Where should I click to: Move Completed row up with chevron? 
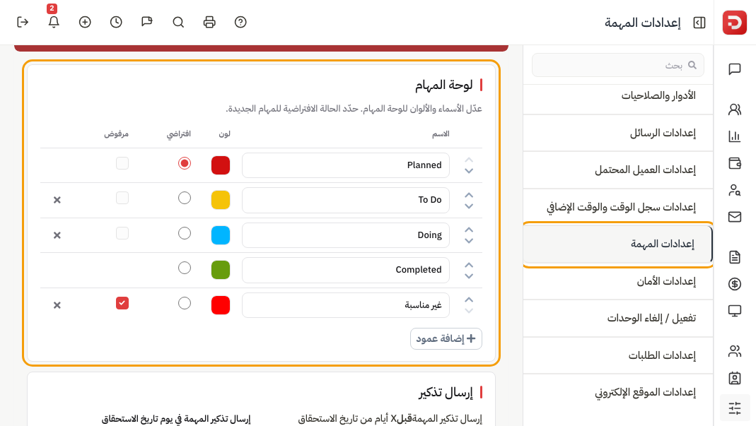click(x=469, y=264)
